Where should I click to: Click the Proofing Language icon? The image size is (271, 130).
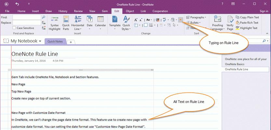click(x=217, y=19)
